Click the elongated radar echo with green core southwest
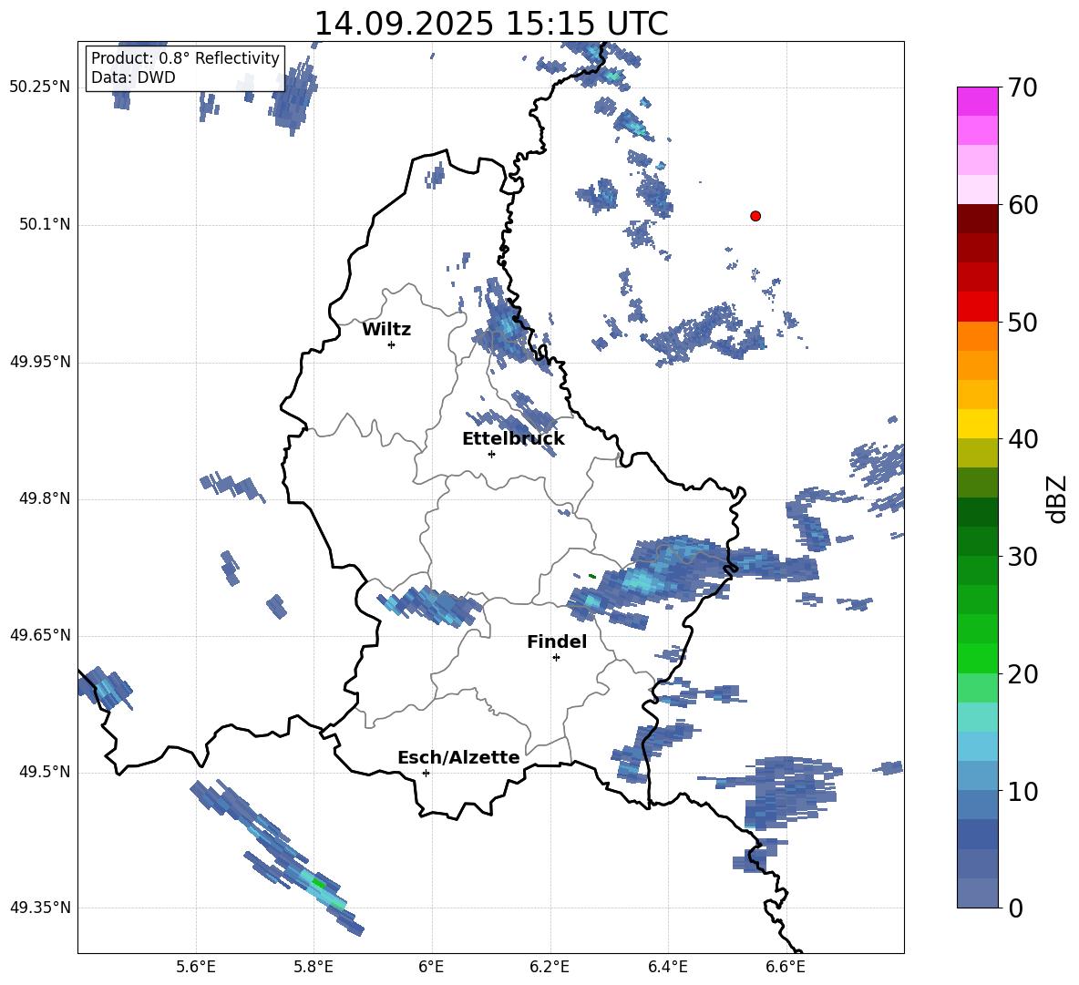Screen dimensions: 1079x985 click(275, 857)
